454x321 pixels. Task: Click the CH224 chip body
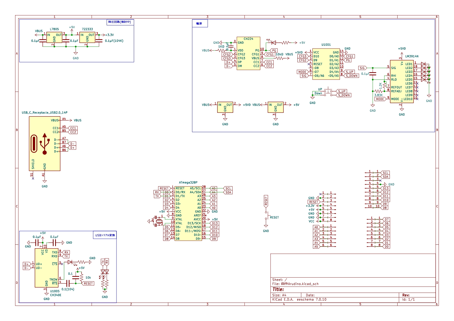click(248, 53)
